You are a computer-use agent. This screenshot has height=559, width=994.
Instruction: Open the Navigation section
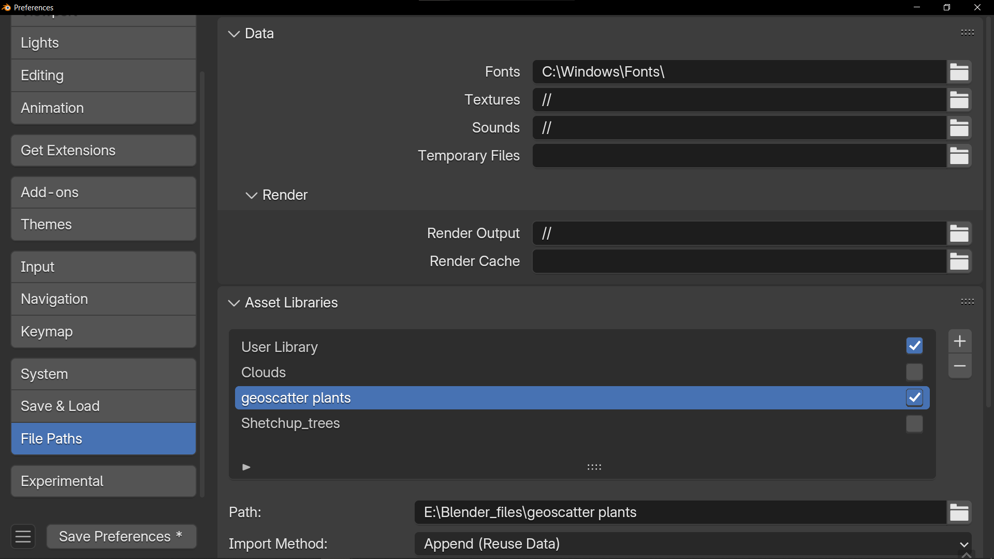point(104,299)
